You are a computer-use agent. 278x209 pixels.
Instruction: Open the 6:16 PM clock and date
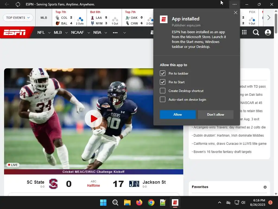pyautogui.click(x=258, y=202)
